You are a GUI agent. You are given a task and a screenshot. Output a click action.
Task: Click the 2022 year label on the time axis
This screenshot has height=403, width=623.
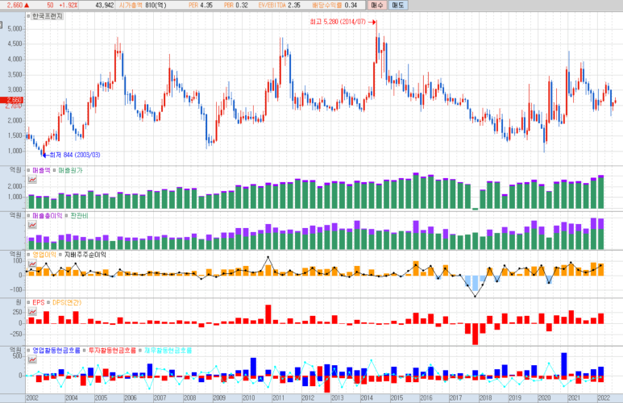point(604,398)
